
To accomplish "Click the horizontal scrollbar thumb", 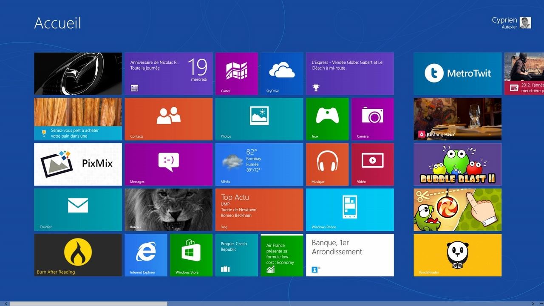I will [x=88, y=303].
